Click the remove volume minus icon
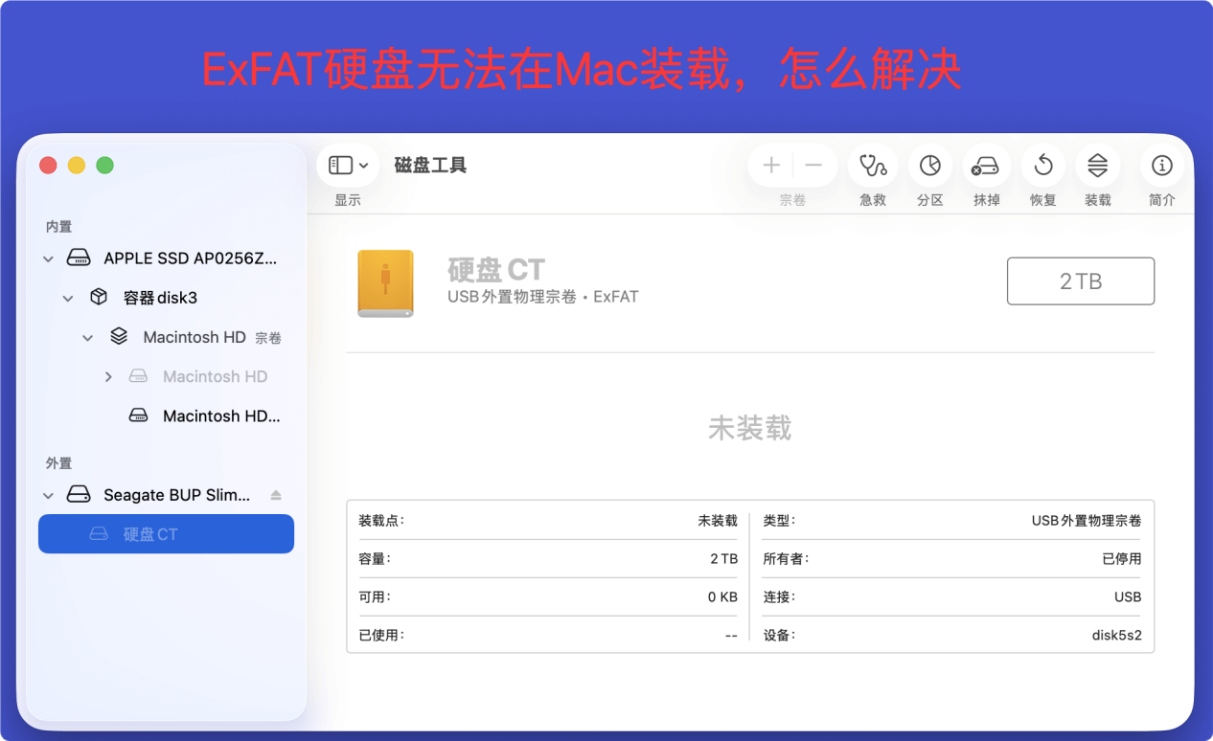The image size is (1213, 741). coord(813,165)
